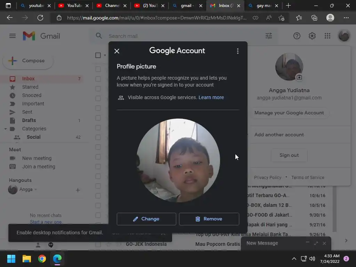This screenshot has width=356, height=267.
Task: Click the large profile picture preview
Action: (x=178, y=160)
